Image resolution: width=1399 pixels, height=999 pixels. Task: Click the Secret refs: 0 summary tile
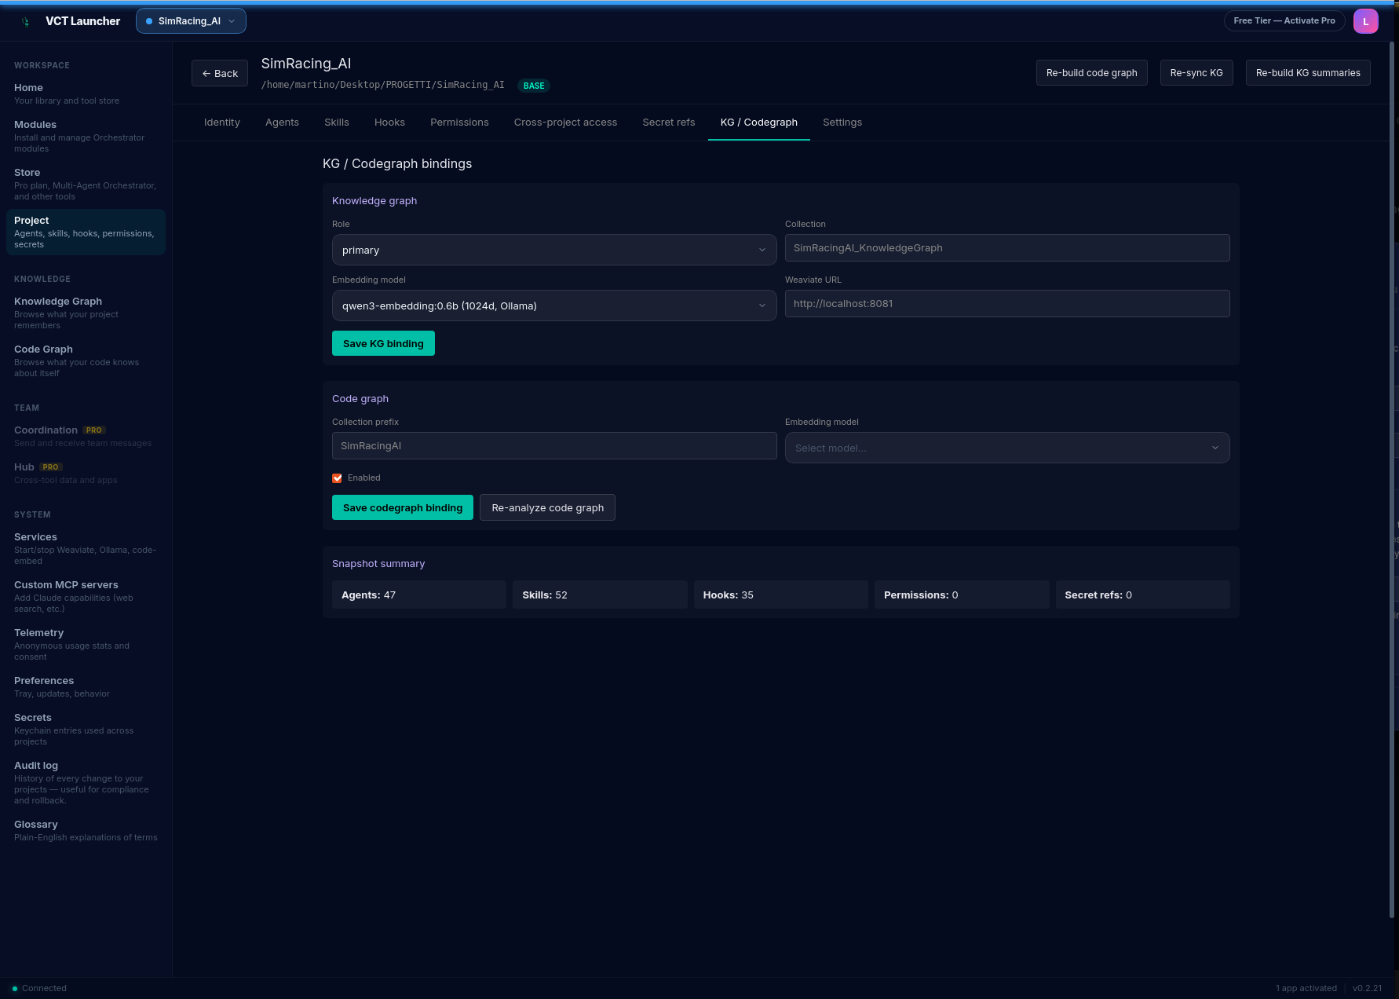[x=1142, y=595]
